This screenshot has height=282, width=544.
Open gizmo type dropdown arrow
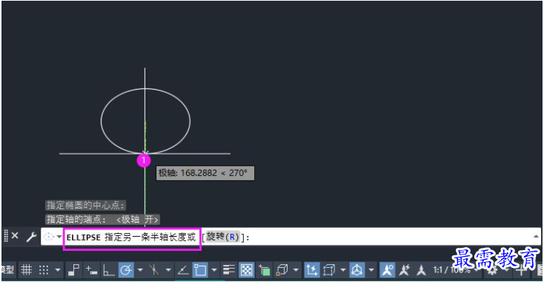click(371, 270)
